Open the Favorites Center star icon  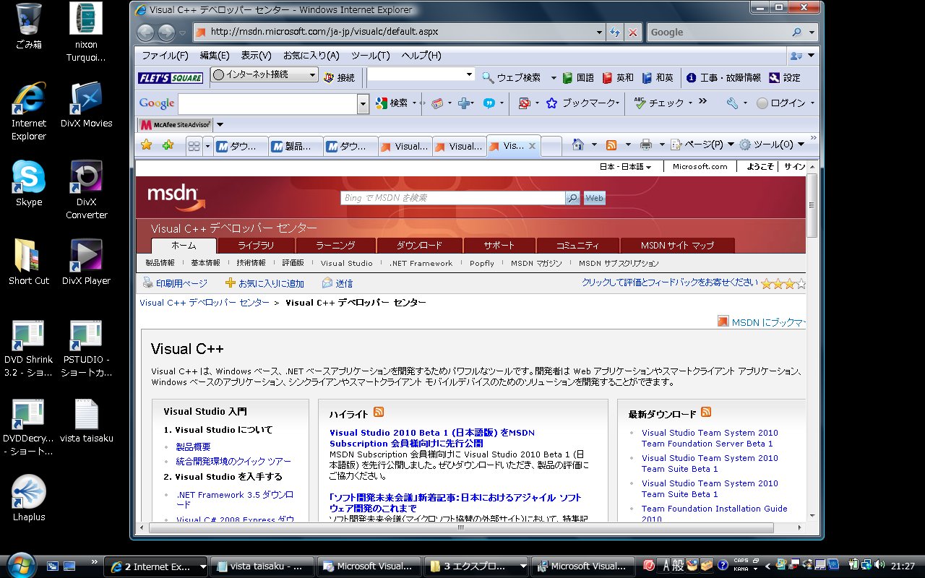[147, 145]
